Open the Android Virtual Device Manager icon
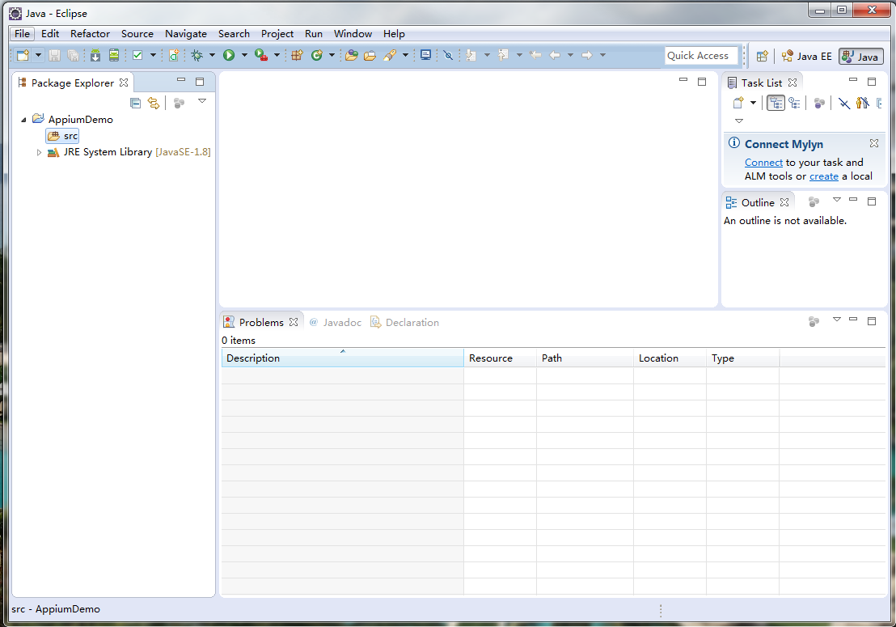 pyautogui.click(x=114, y=56)
